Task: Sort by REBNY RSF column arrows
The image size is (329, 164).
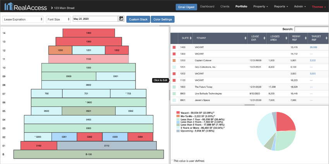Action: tap(305, 38)
